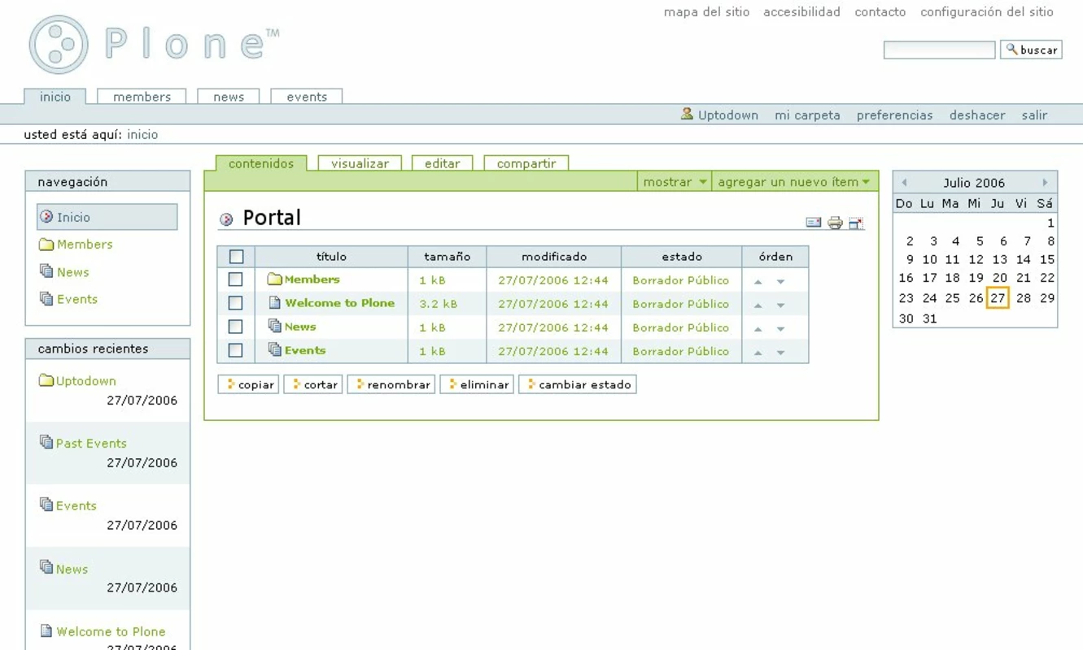Image resolution: width=1083 pixels, height=650 pixels.
Task: Open mi carpeta link
Action: click(807, 115)
